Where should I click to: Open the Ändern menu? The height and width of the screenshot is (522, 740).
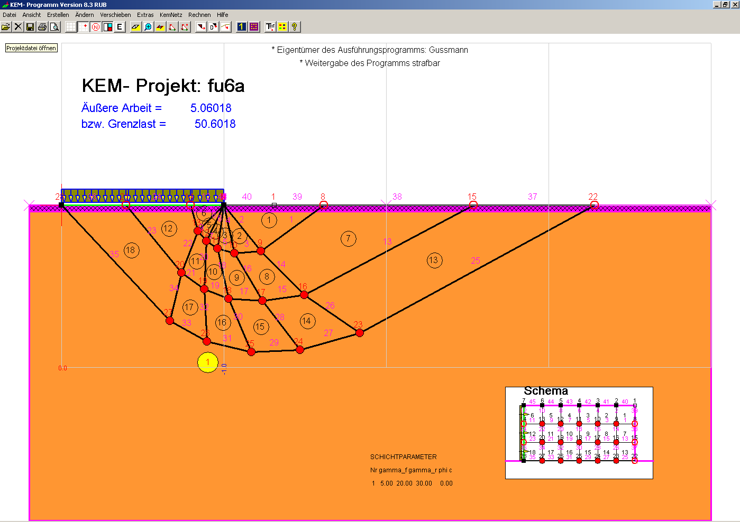pyautogui.click(x=85, y=15)
